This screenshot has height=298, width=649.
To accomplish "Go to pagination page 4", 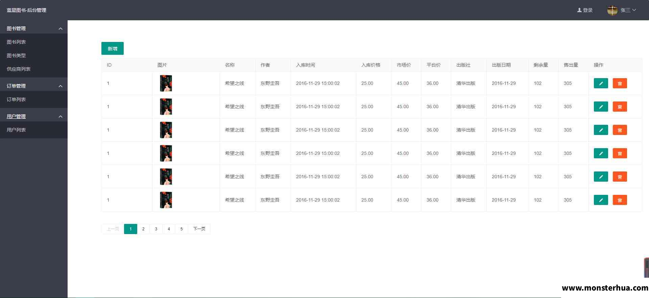I will (x=169, y=229).
